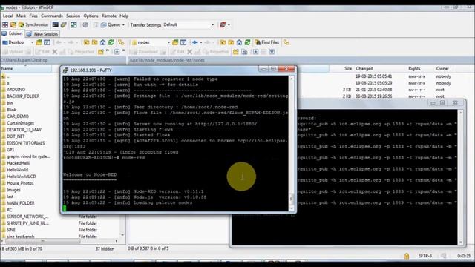Go to local parent directory icon
The width and height of the screenshot is (475, 267).
pos(86,42)
